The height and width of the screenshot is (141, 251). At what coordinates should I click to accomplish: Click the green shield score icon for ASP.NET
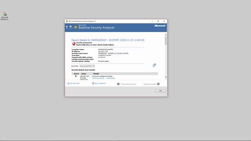76,76
